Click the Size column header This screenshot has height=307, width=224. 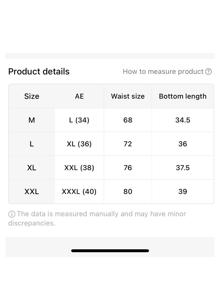[32, 96]
